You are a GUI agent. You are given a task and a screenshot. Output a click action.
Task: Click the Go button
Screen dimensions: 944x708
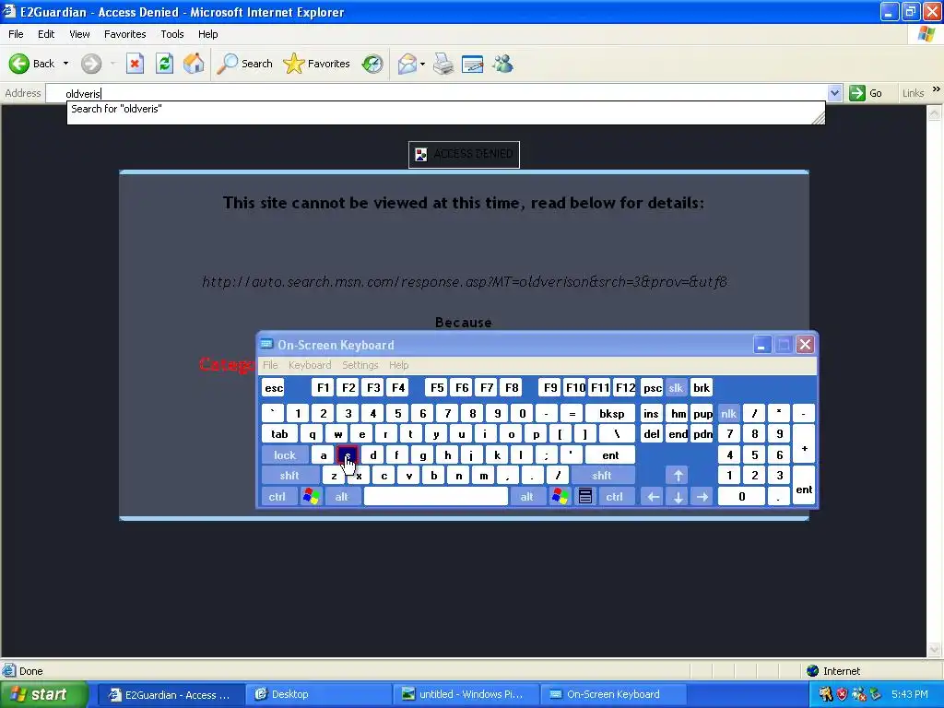click(x=867, y=93)
